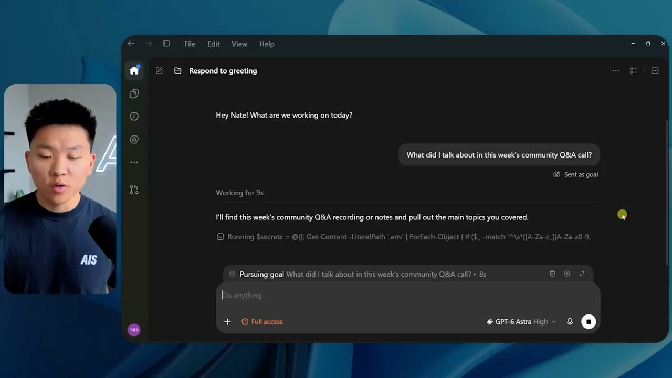Image resolution: width=672 pixels, height=378 pixels.
Task: Open the stacked cards sidebar icon
Action: click(134, 93)
